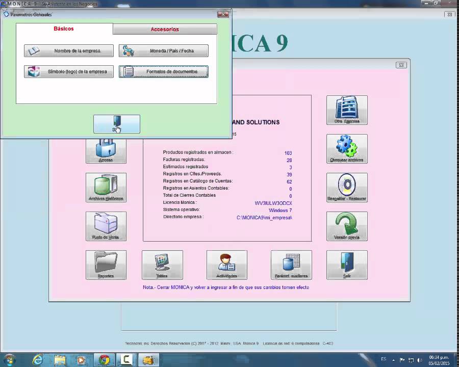Viewport: 459px width, 367px height.
Task: Open the Otra Empresa building icon
Action: pyautogui.click(x=347, y=110)
